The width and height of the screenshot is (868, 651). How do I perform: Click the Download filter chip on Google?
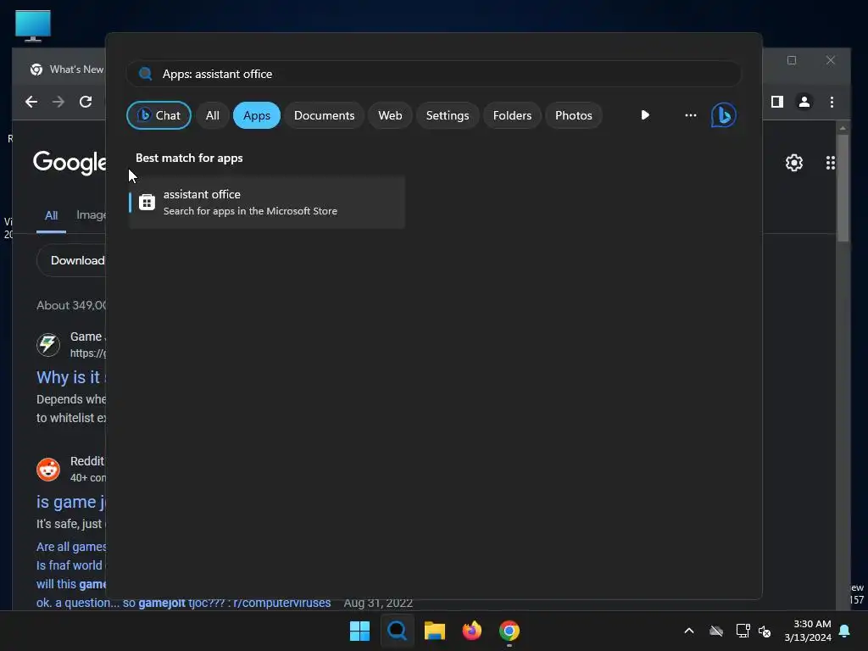[71, 260]
